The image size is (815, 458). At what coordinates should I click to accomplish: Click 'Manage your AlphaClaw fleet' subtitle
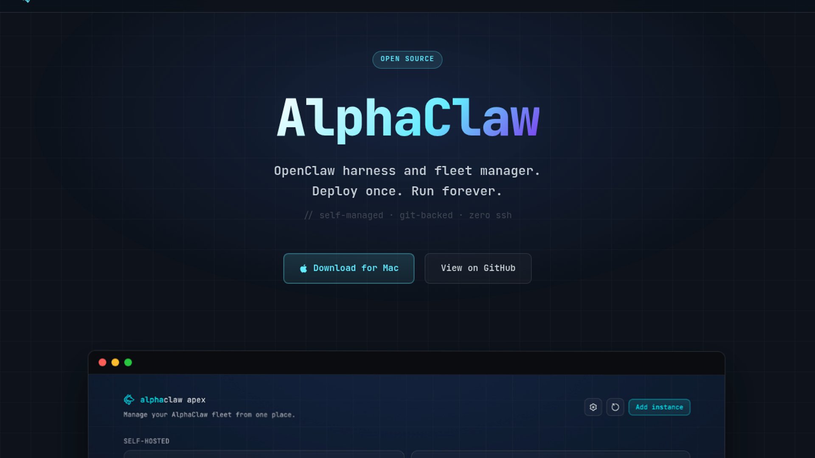point(209,415)
